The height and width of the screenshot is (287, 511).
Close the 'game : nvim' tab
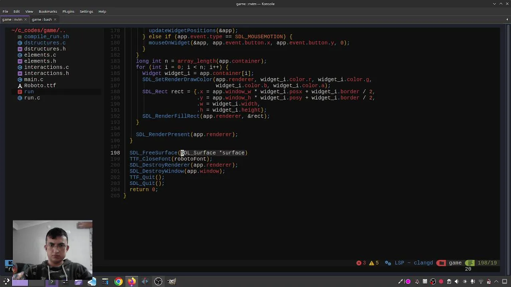[x=26, y=20]
